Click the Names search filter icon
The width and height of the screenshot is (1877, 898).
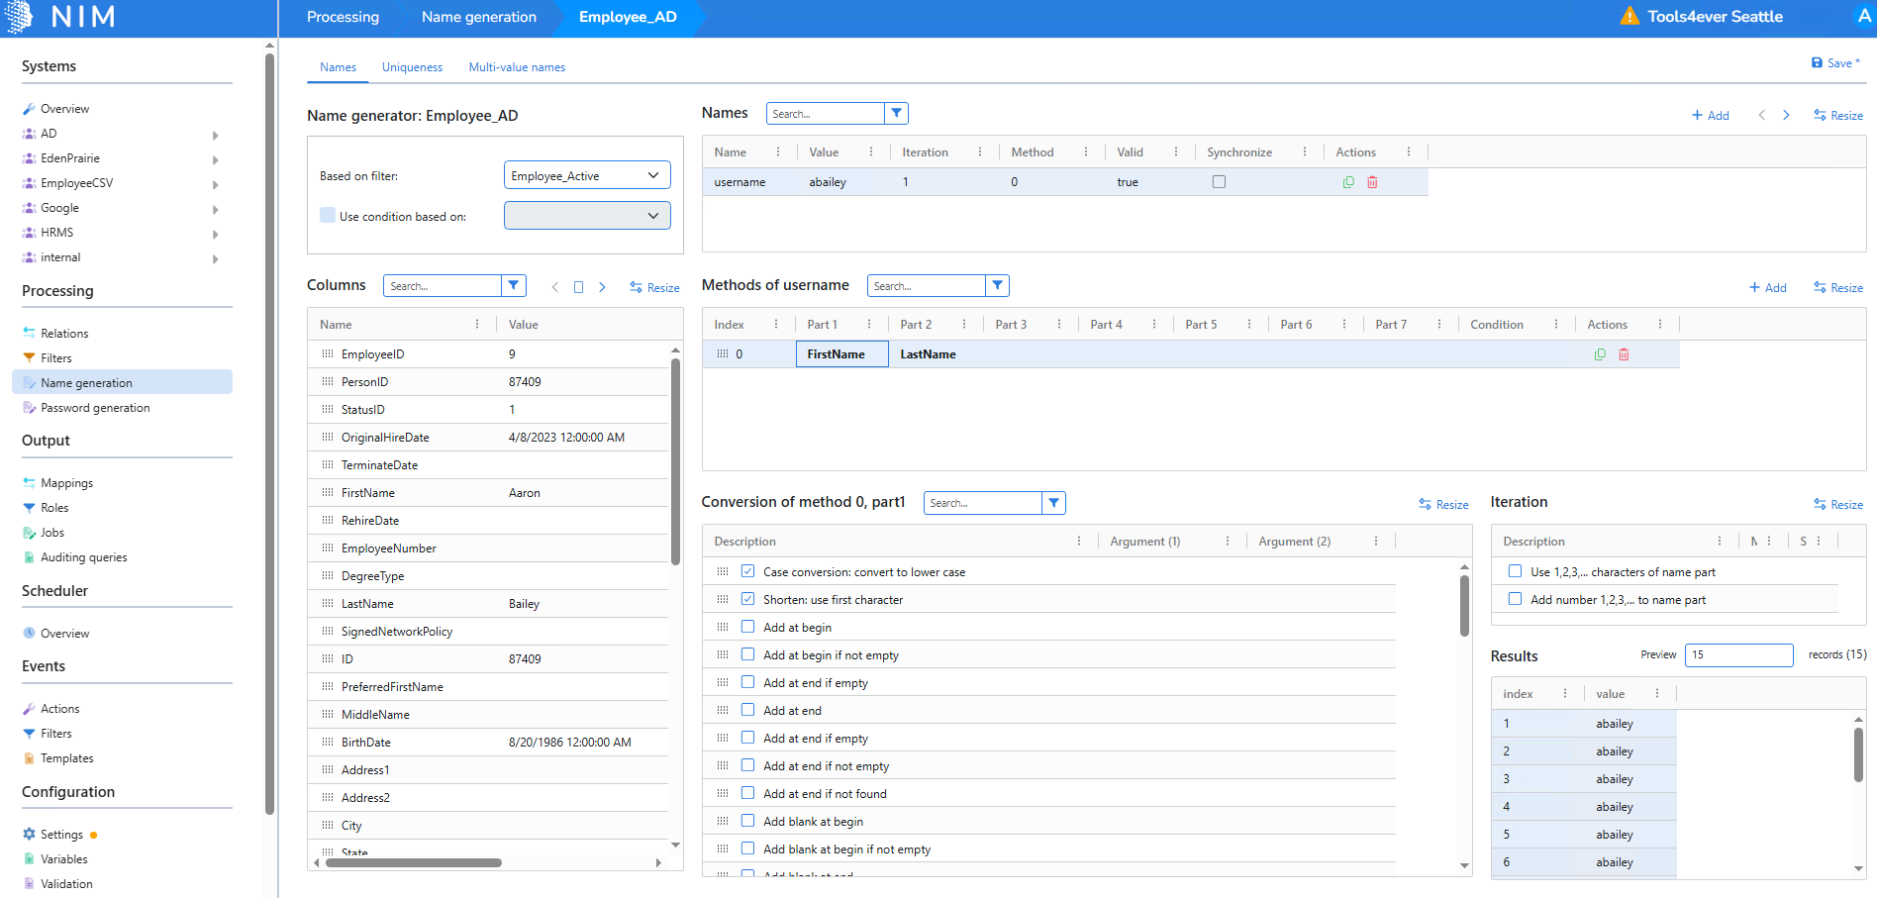[x=896, y=114]
